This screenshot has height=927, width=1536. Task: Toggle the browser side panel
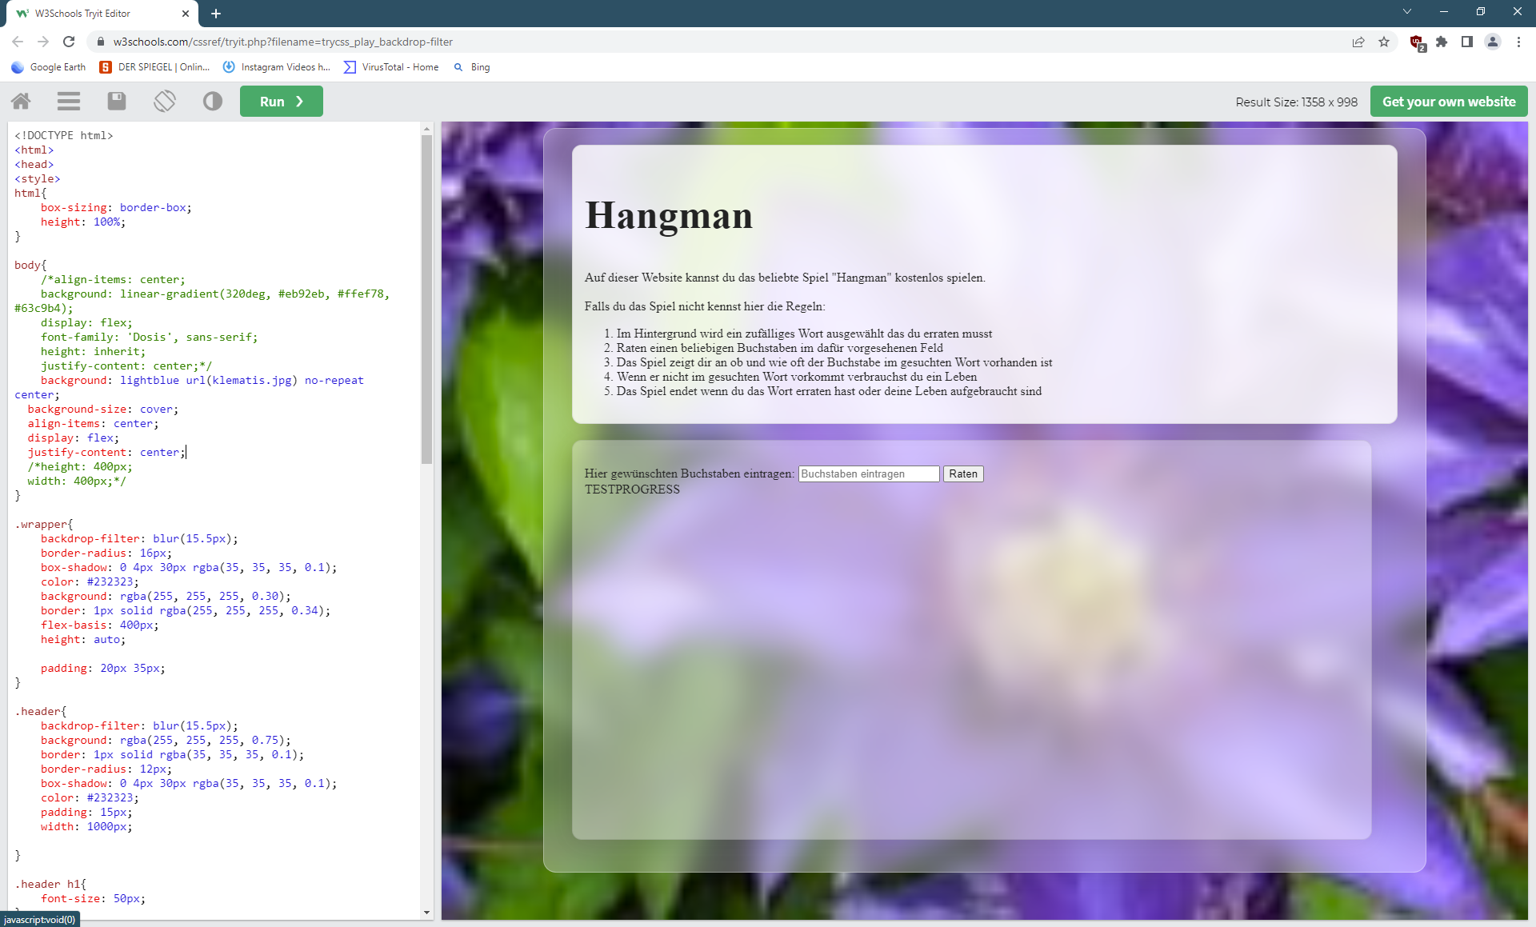[1466, 42]
